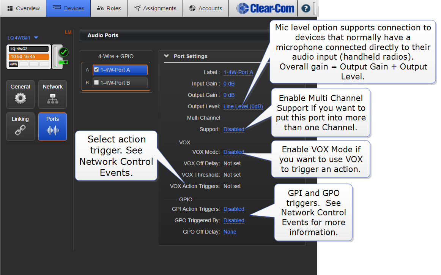Click the GPO Off Delay None value
The image size is (441, 275).
[x=230, y=232]
